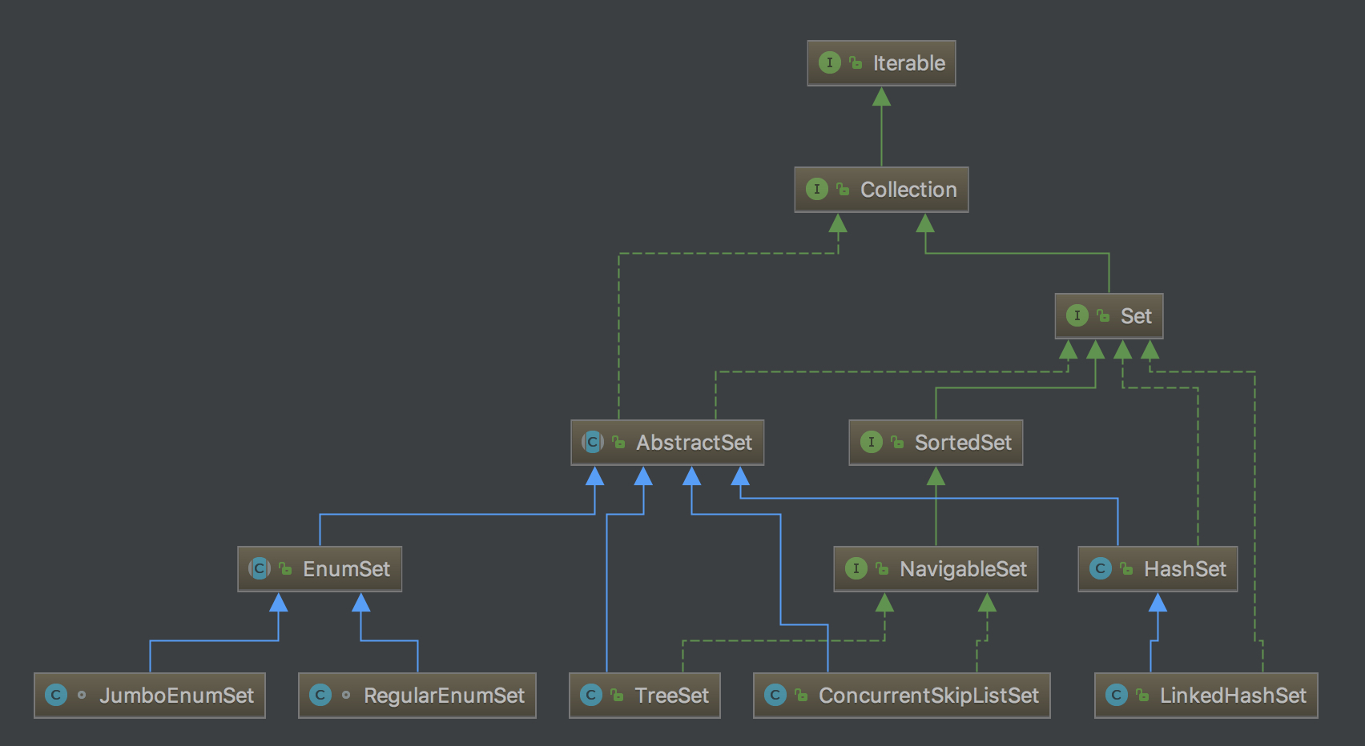Select the RegularEnumSet label text
This screenshot has height=746, width=1365.
(x=444, y=696)
